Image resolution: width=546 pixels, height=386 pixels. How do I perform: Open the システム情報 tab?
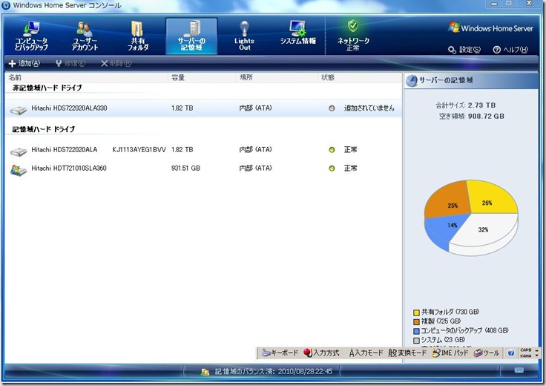pyautogui.click(x=297, y=33)
